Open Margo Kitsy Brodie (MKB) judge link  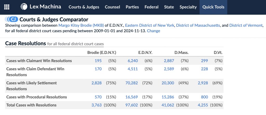81,25
